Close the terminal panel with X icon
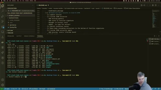This screenshot has width=161, height=90. pyautogui.click(x=159, y=36)
